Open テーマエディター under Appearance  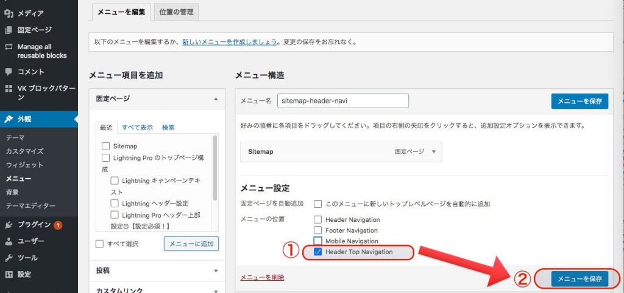(x=30, y=205)
